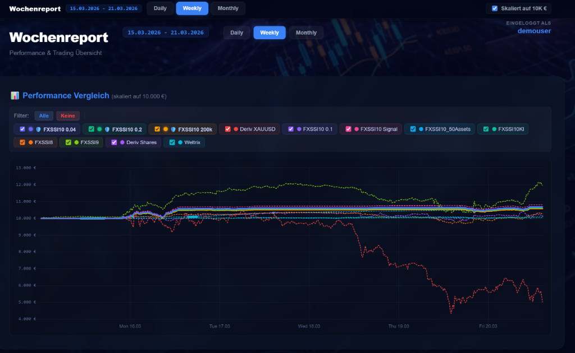The height and width of the screenshot is (353, 575).
Task: Disable the Deriv XAUUSD checkbox
Action: coord(228,128)
